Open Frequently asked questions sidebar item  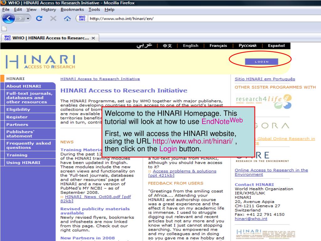click(28, 145)
